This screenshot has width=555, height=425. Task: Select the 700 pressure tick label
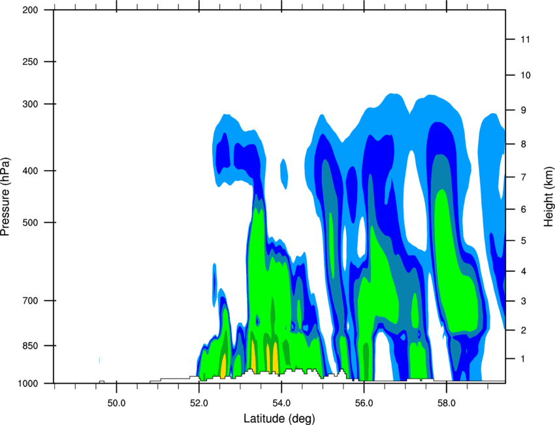[30, 301]
